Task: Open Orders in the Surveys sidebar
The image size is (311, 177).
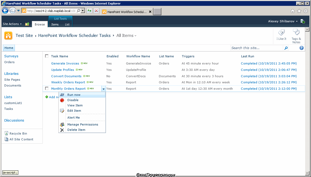Action: 9,62
